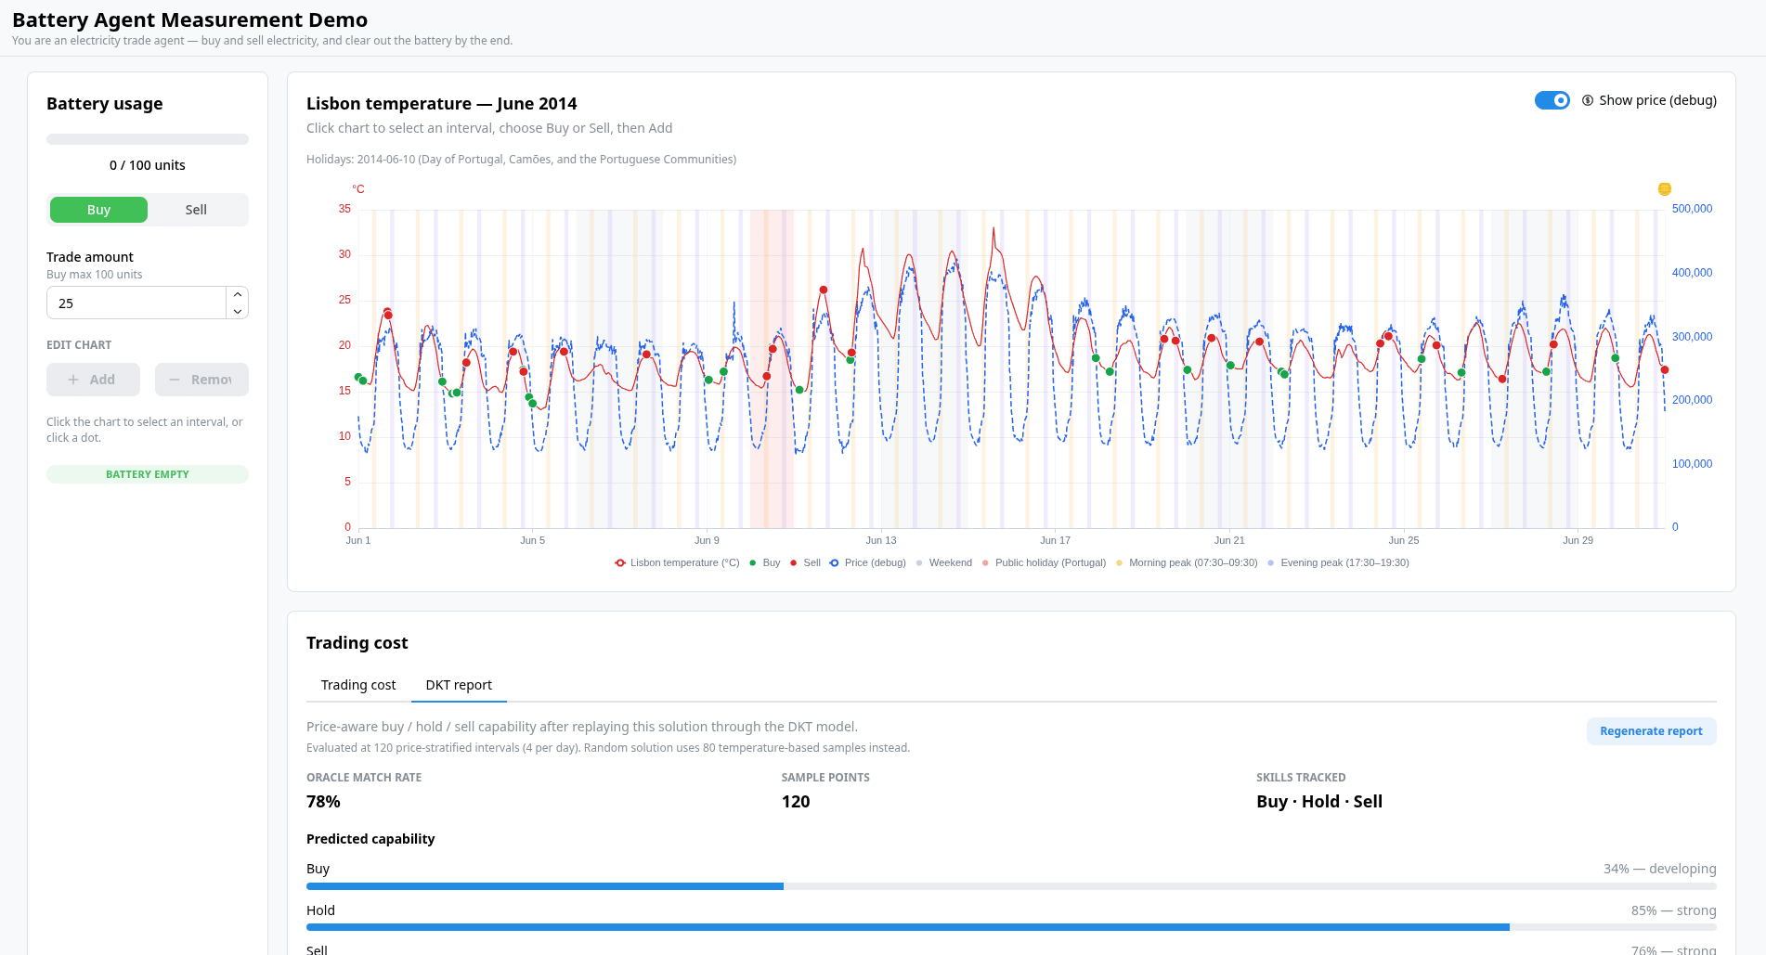The image size is (1766, 955).
Task: Click the 78% oracle match rate value
Action: (x=323, y=802)
